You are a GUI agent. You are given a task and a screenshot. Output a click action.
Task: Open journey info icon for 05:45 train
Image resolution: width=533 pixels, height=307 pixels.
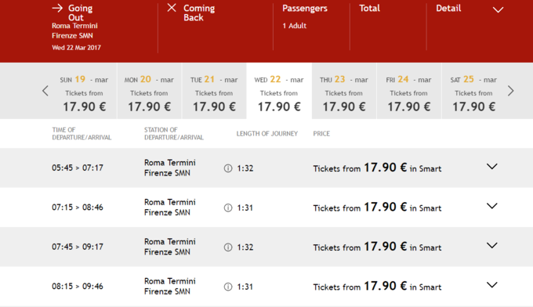[228, 168]
